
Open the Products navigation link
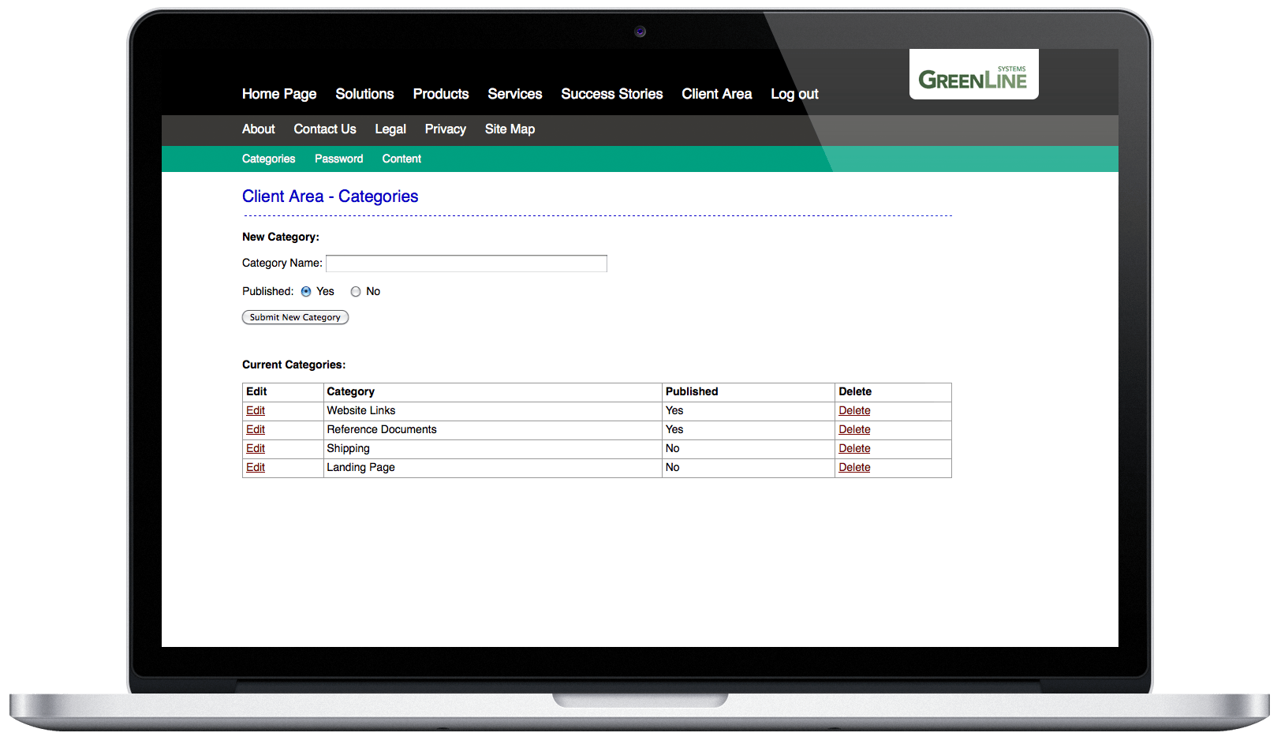point(441,94)
